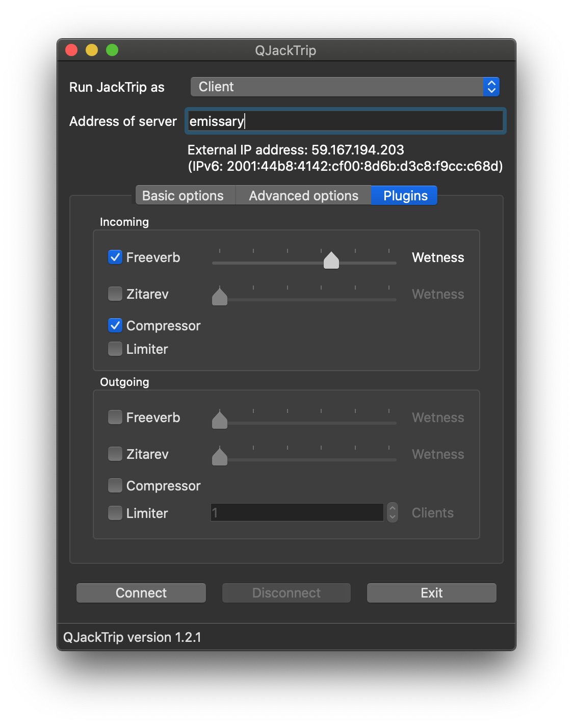Click the Address of server input field
This screenshot has width=573, height=726.
[x=345, y=121]
